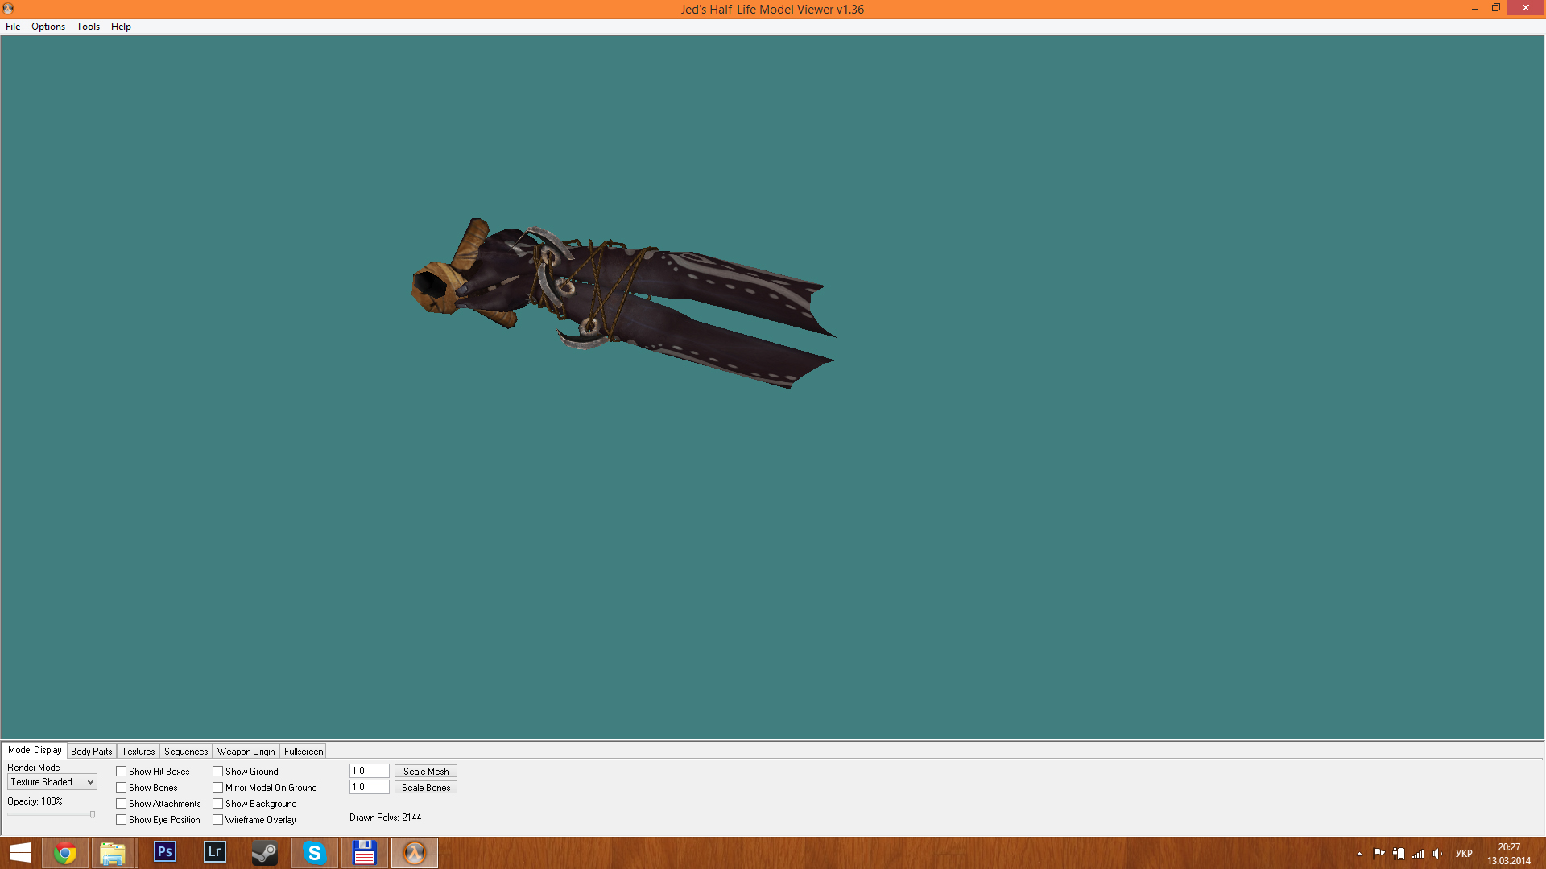The width and height of the screenshot is (1546, 869).
Task: Open the volume speaker tray icon
Action: tap(1438, 854)
